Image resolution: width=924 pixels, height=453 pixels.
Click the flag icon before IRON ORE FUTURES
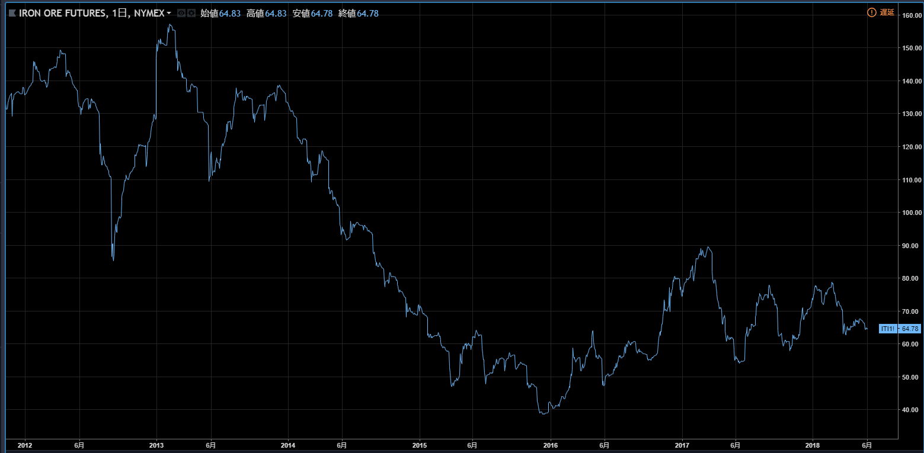[12, 13]
